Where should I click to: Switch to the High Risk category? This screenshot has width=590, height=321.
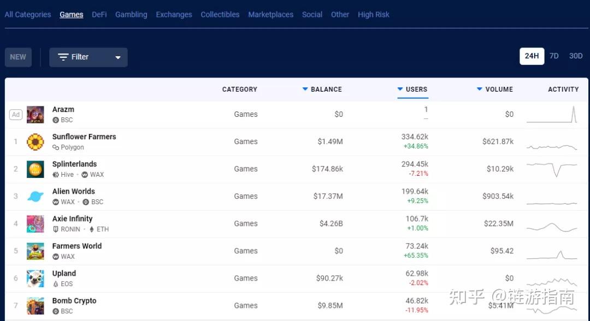(x=374, y=15)
